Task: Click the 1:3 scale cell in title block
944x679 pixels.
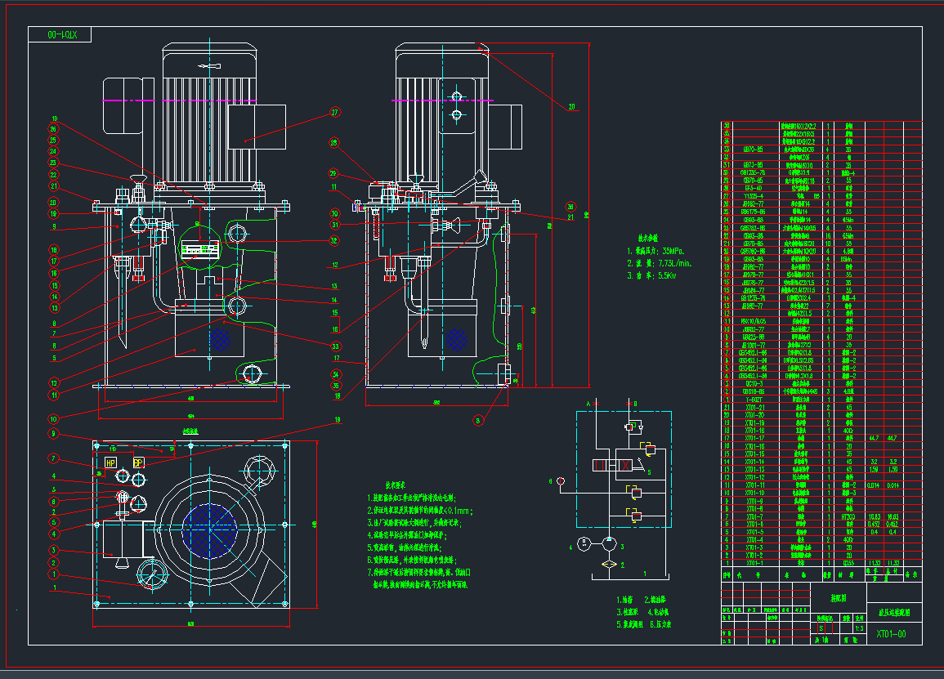Action: point(858,628)
